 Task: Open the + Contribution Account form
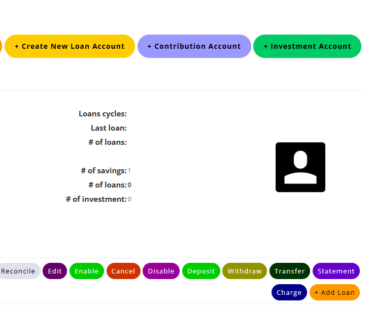tap(194, 46)
